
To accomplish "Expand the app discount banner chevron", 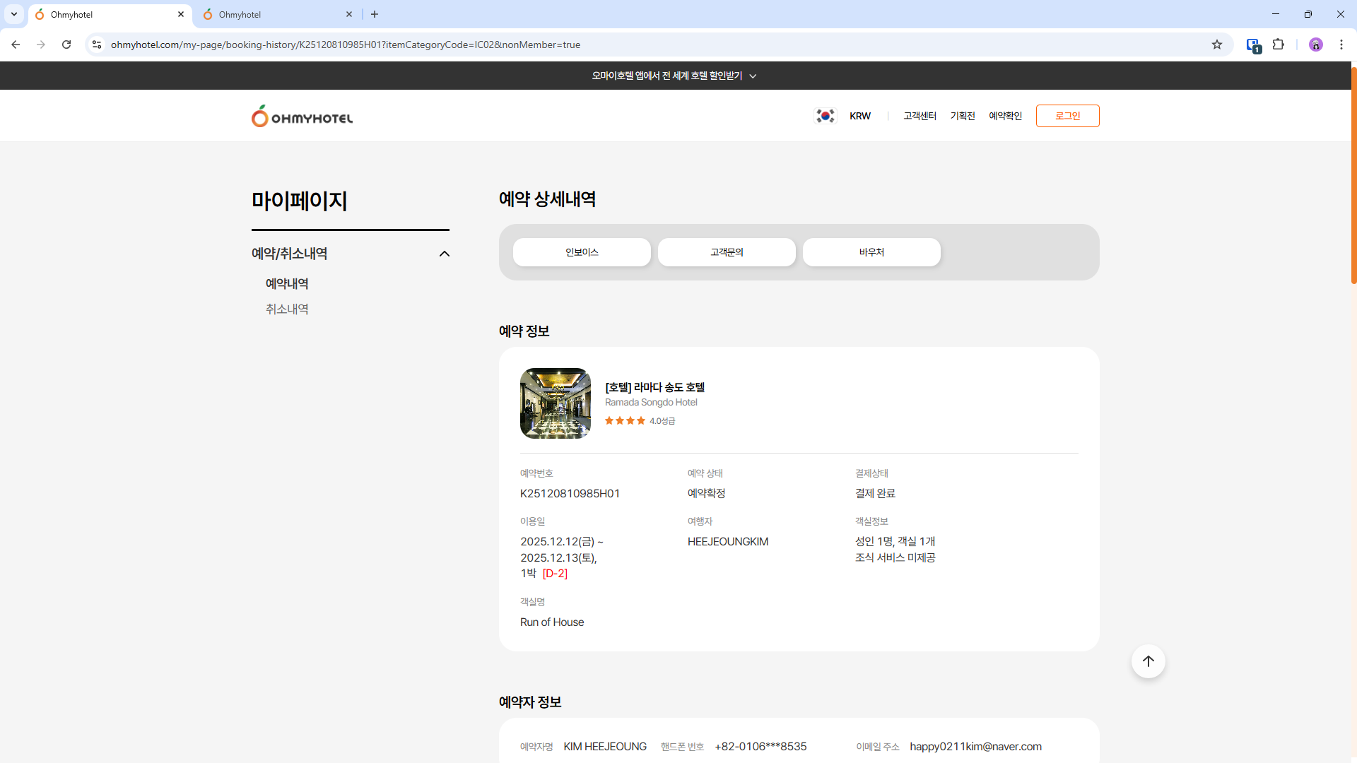I will pyautogui.click(x=753, y=76).
